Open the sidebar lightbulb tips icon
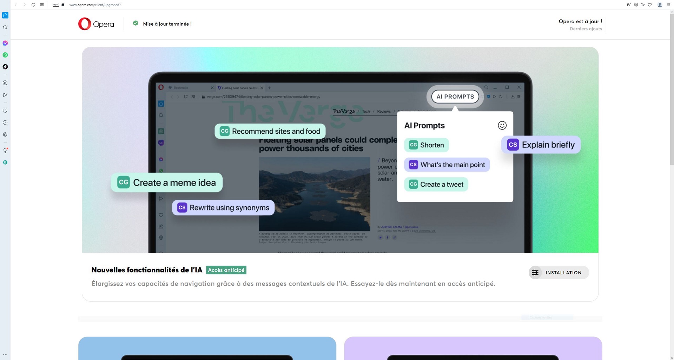 point(5,151)
